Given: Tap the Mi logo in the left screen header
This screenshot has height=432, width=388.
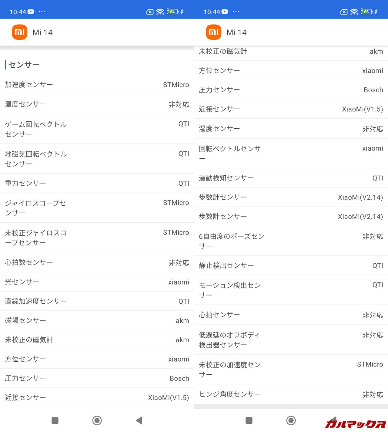Looking at the screenshot, I should point(20,32).
